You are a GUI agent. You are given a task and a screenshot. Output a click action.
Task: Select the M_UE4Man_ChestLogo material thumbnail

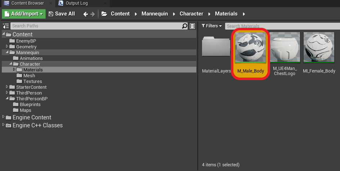point(285,47)
